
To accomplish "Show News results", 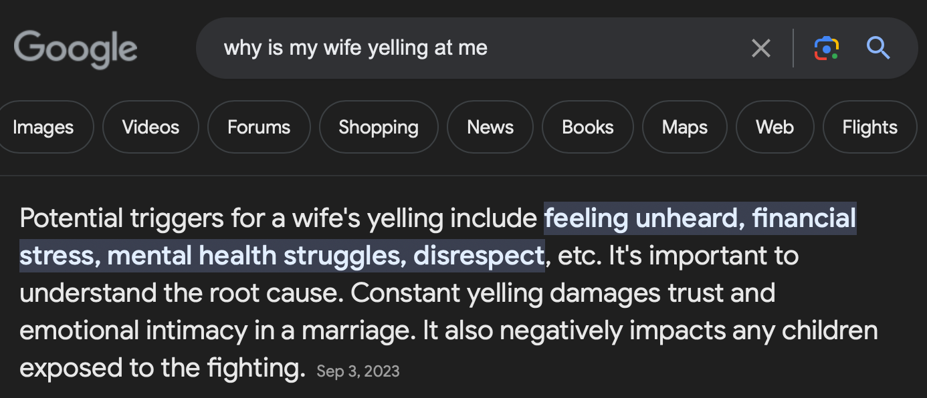I will pos(490,127).
